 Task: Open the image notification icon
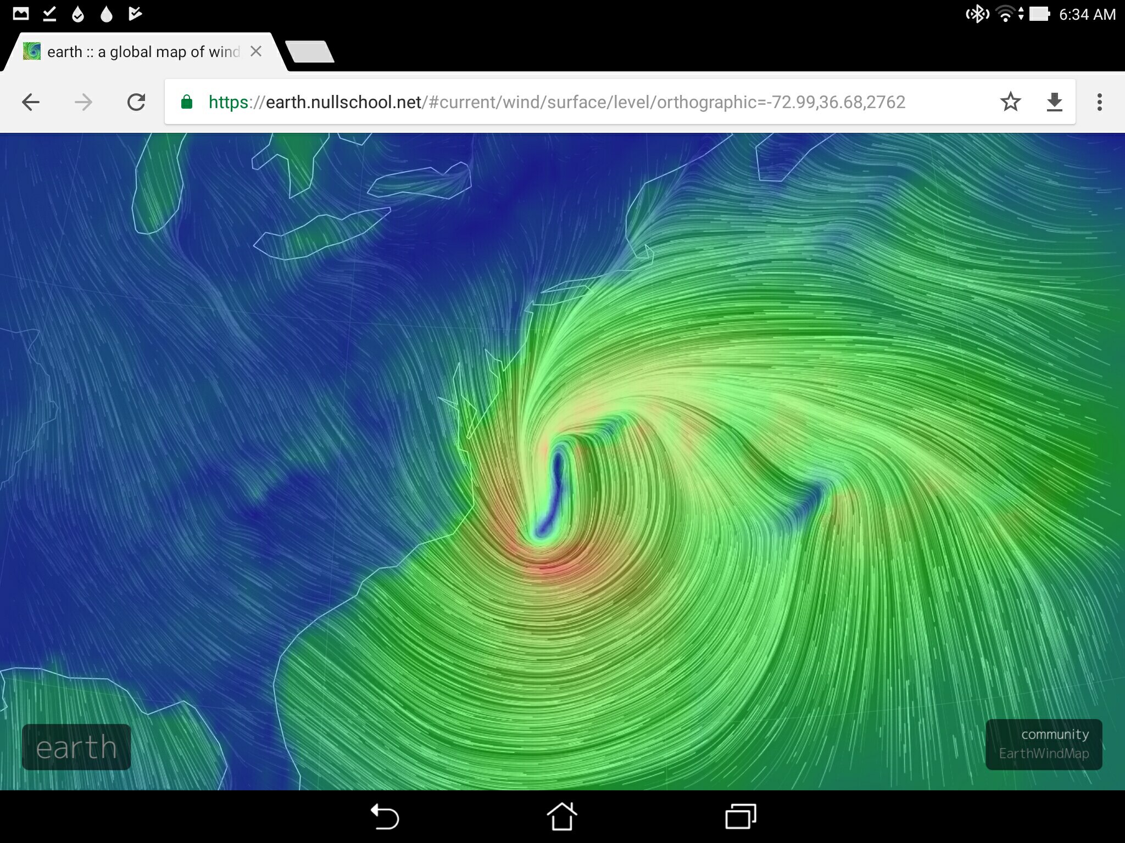pos(21,14)
